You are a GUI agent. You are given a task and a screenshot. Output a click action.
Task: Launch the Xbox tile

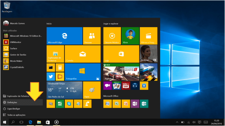(x=130, y=36)
